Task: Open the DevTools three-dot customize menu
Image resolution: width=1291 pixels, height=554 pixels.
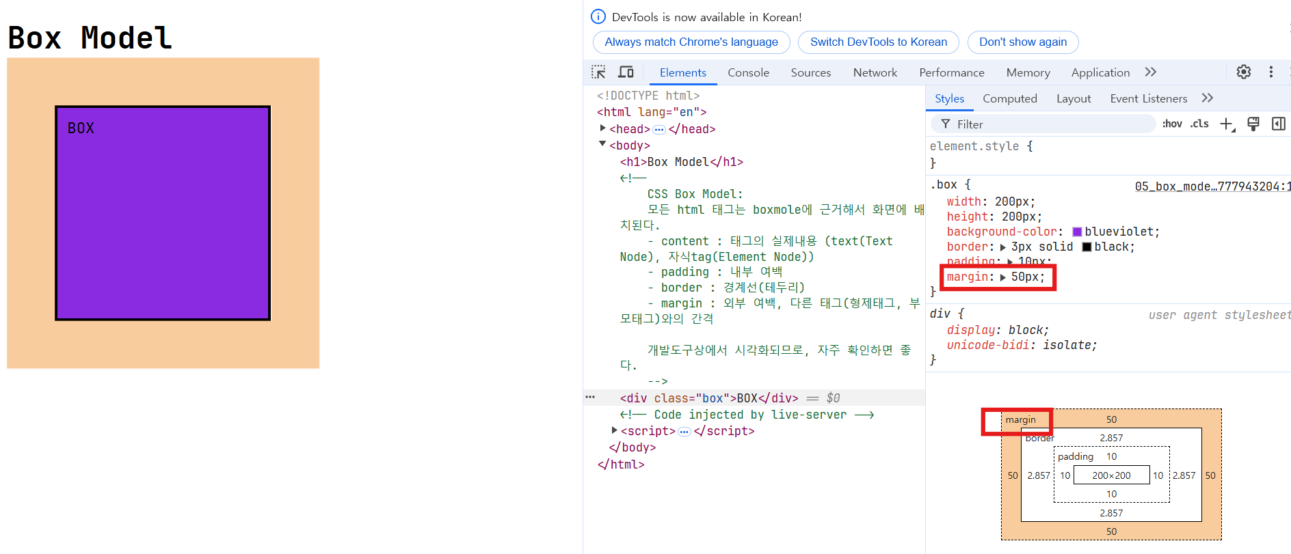Action: pos(1271,72)
